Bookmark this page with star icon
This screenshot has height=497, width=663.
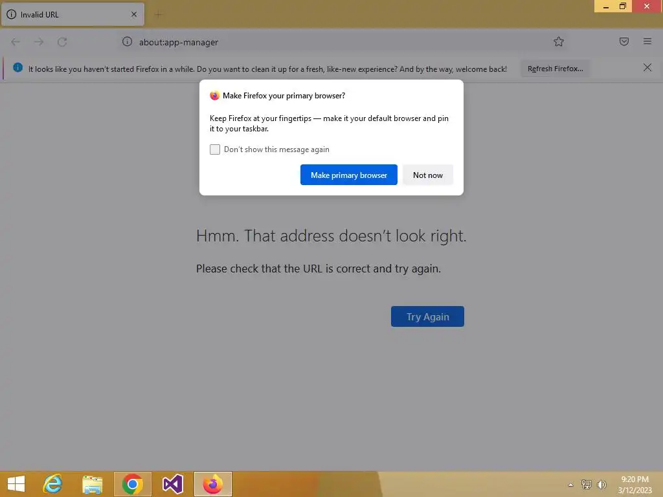(x=559, y=41)
